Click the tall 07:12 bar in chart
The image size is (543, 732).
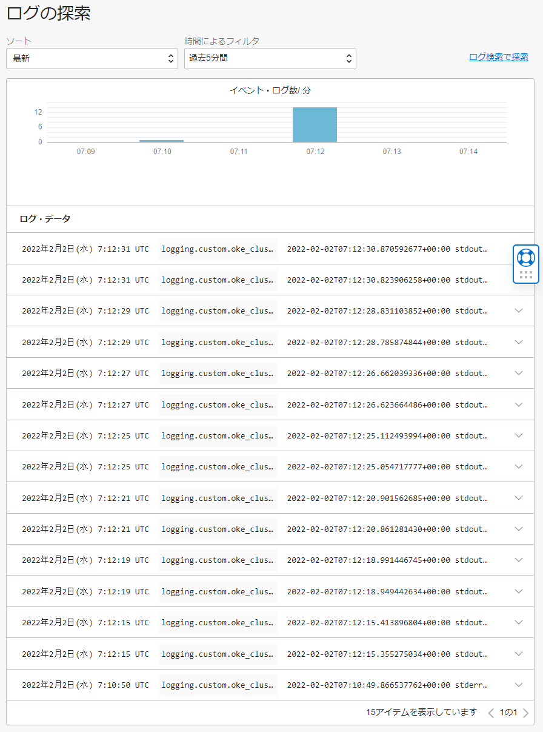pos(315,125)
